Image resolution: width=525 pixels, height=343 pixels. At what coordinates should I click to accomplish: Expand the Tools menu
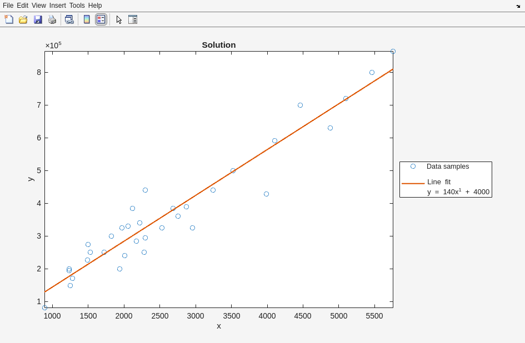pyautogui.click(x=77, y=6)
